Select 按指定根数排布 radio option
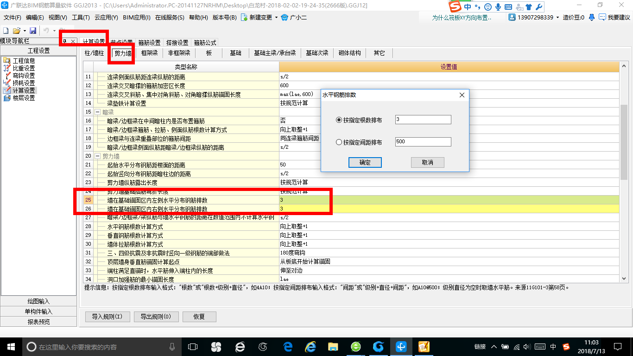 click(x=359, y=120)
